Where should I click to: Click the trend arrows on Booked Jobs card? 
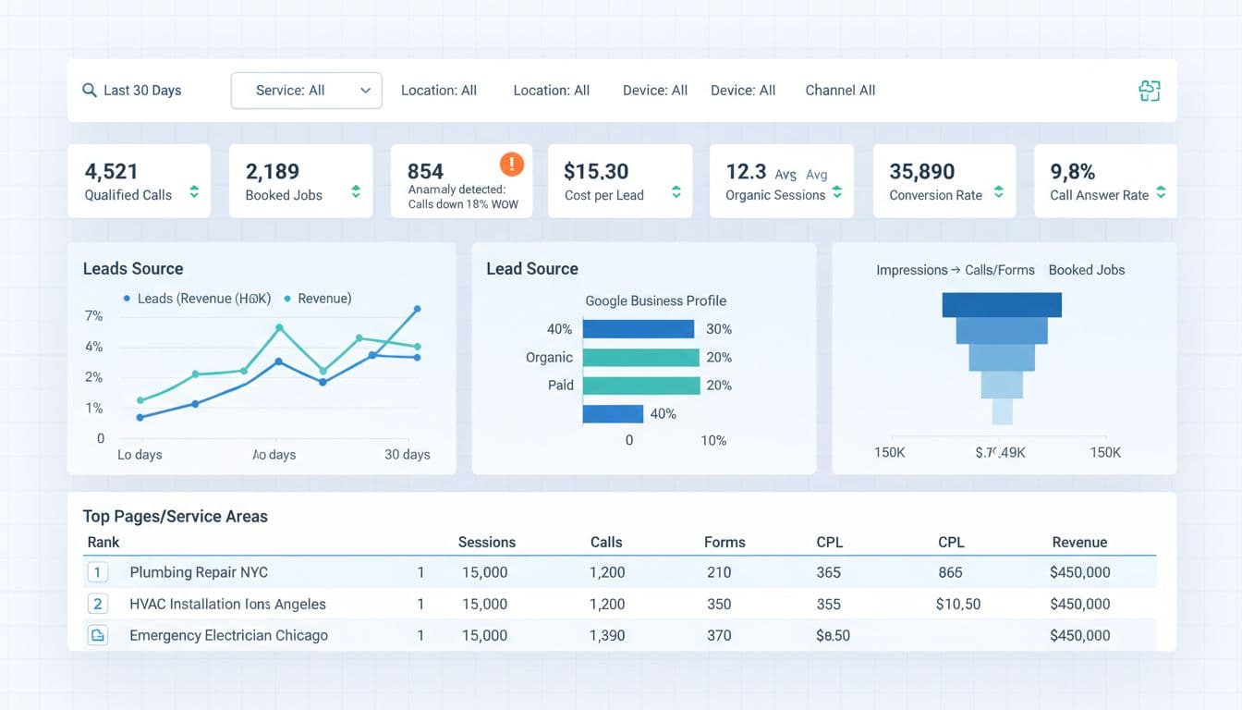[x=356, y=192]
